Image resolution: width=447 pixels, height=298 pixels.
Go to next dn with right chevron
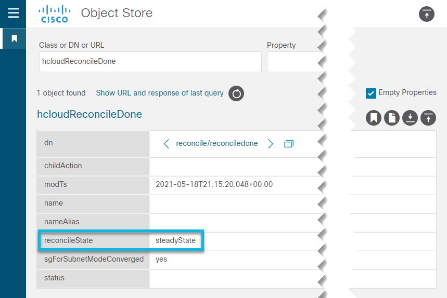pyautogui.click(x=270, y=144)
